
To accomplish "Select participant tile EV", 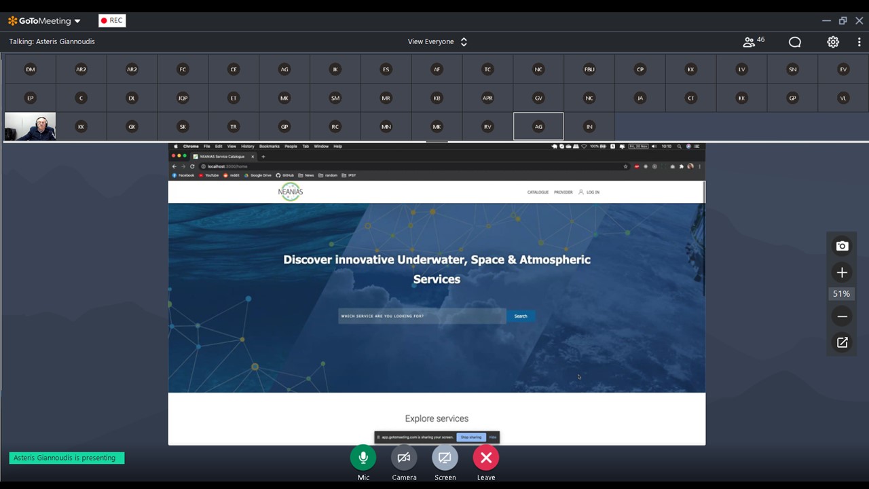I will point(843,69).
